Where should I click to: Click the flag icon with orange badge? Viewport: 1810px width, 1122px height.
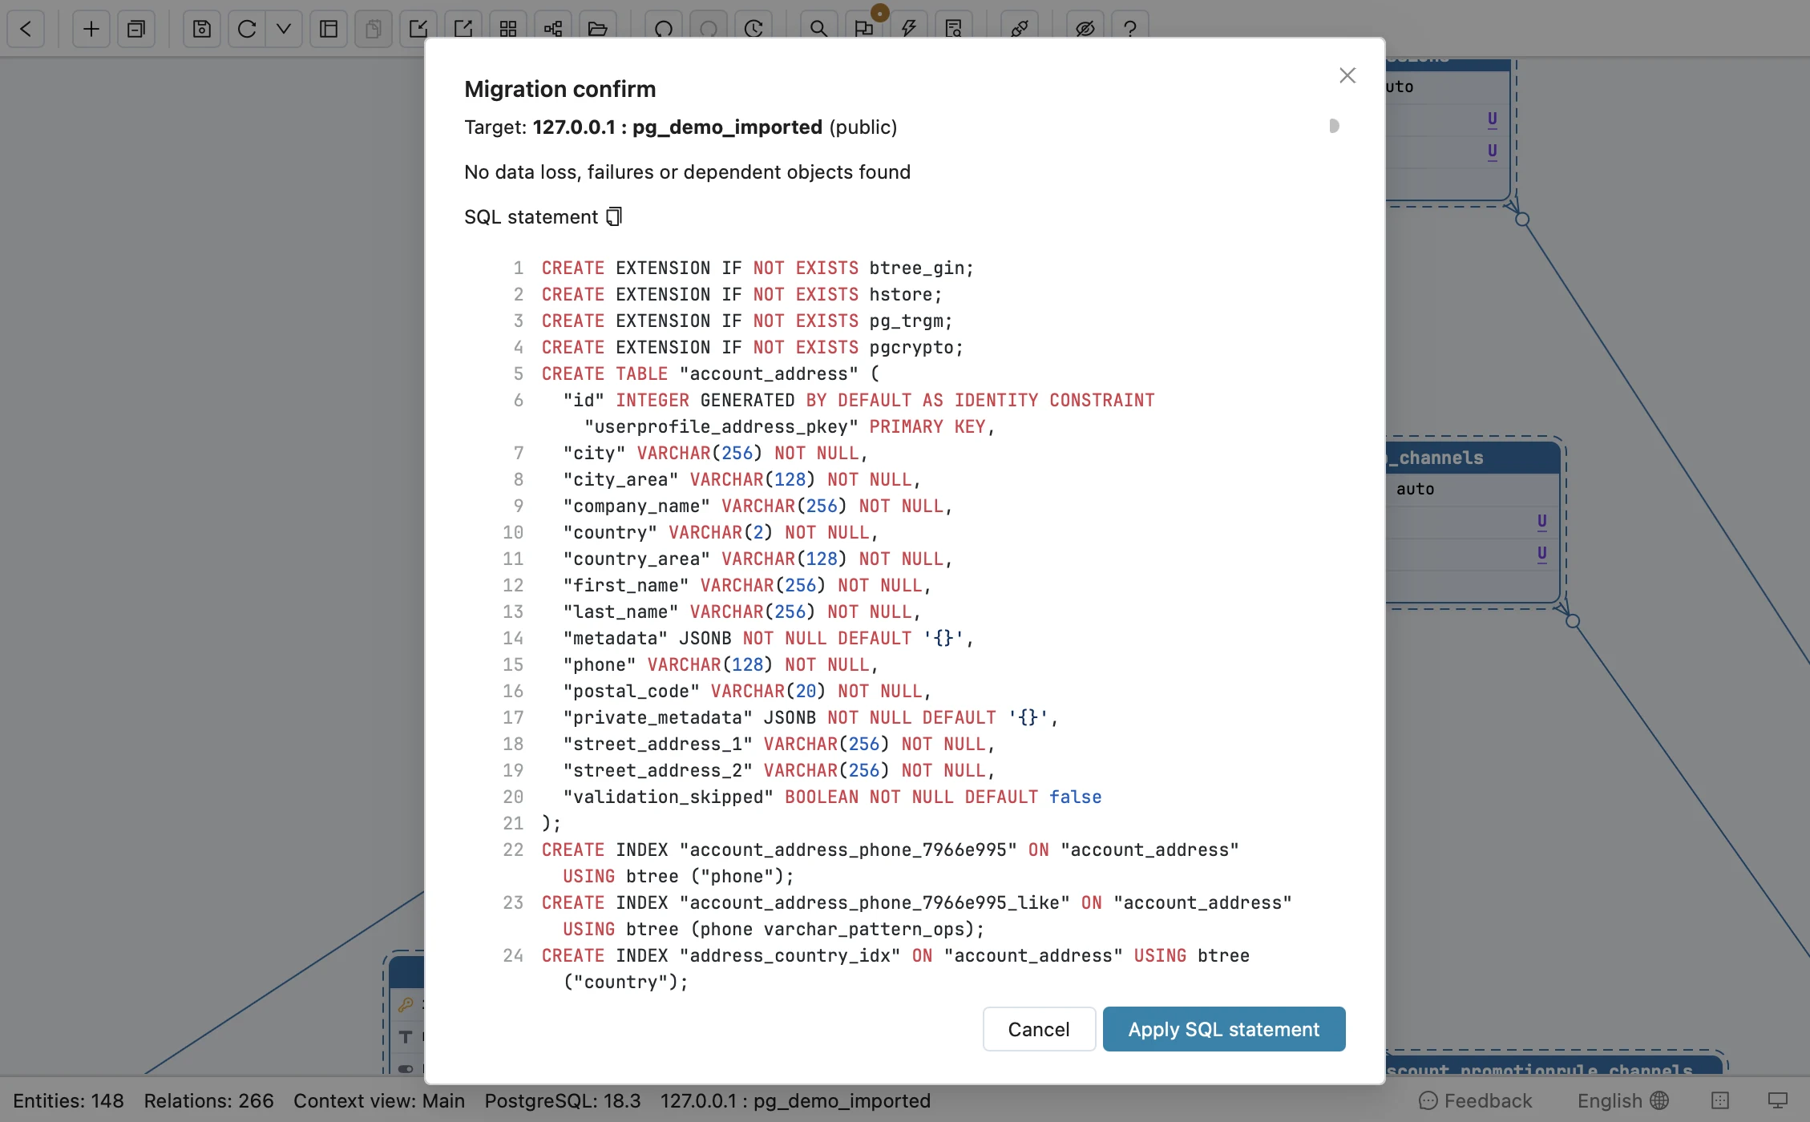click(864, 29)
